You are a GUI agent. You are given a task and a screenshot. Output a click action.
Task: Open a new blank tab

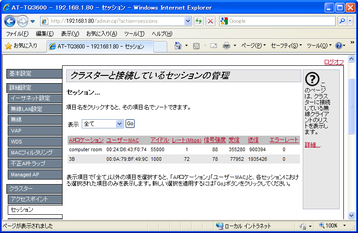click(x=160, y=47)
